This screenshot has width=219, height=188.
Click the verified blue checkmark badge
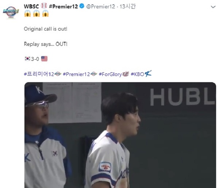click(82, 6)
